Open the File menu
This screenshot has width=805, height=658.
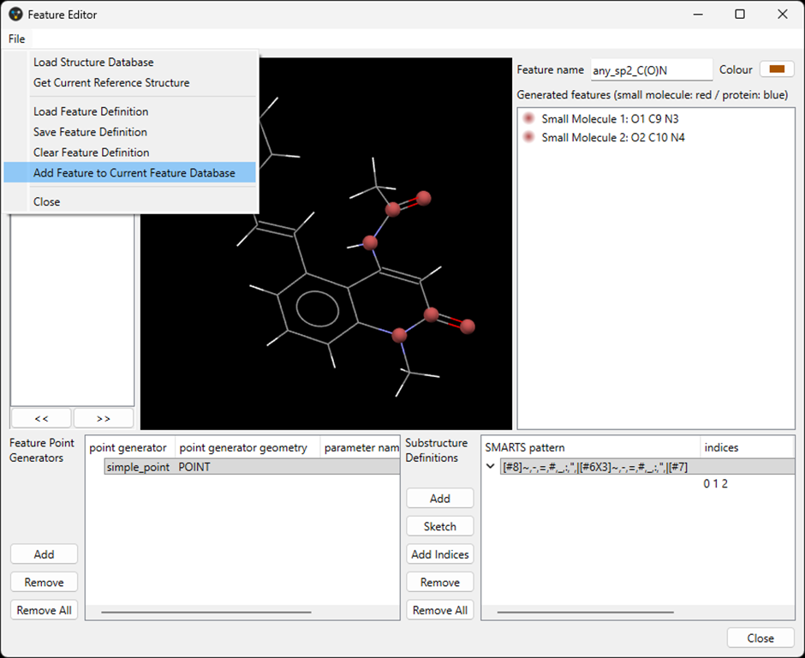(x=17, y=39)
